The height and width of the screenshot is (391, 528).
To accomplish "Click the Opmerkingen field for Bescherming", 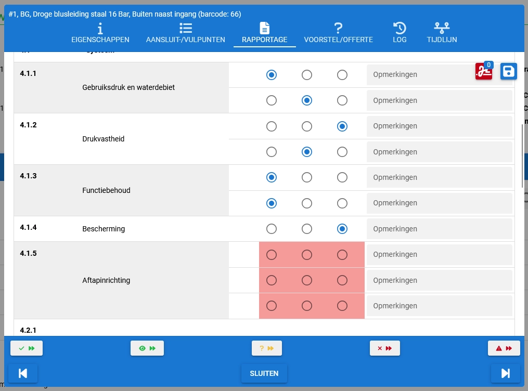I will (x=439, y=229).
